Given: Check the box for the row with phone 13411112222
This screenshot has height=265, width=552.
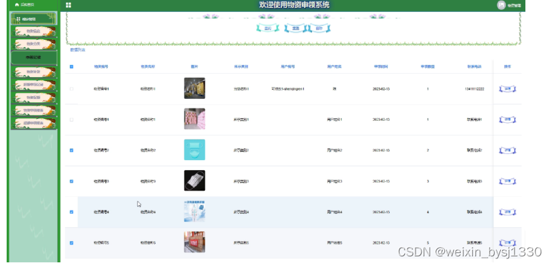Looking at the screenshot, I should coord(71,89).
